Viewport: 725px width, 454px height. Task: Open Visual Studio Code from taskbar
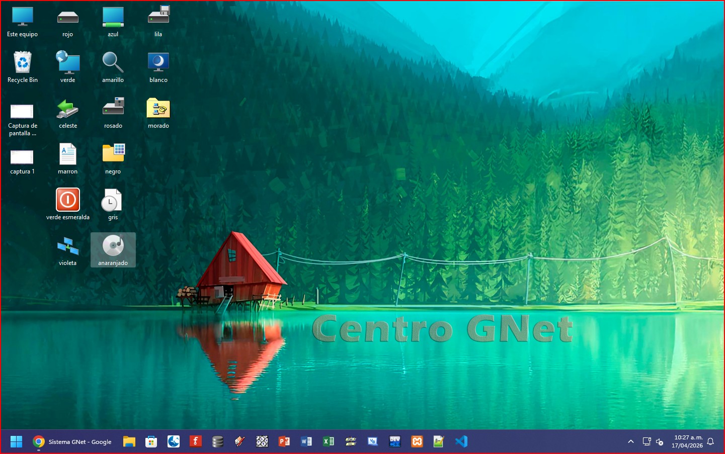tap(461, 441)
